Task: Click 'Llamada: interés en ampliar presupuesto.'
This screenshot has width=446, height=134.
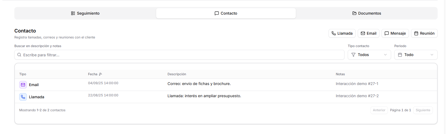Action: click(204, 96)
